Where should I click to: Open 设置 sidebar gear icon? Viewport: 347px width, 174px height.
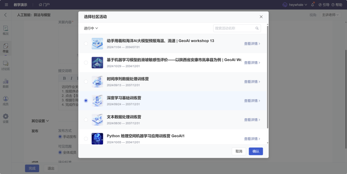point(5,116)
